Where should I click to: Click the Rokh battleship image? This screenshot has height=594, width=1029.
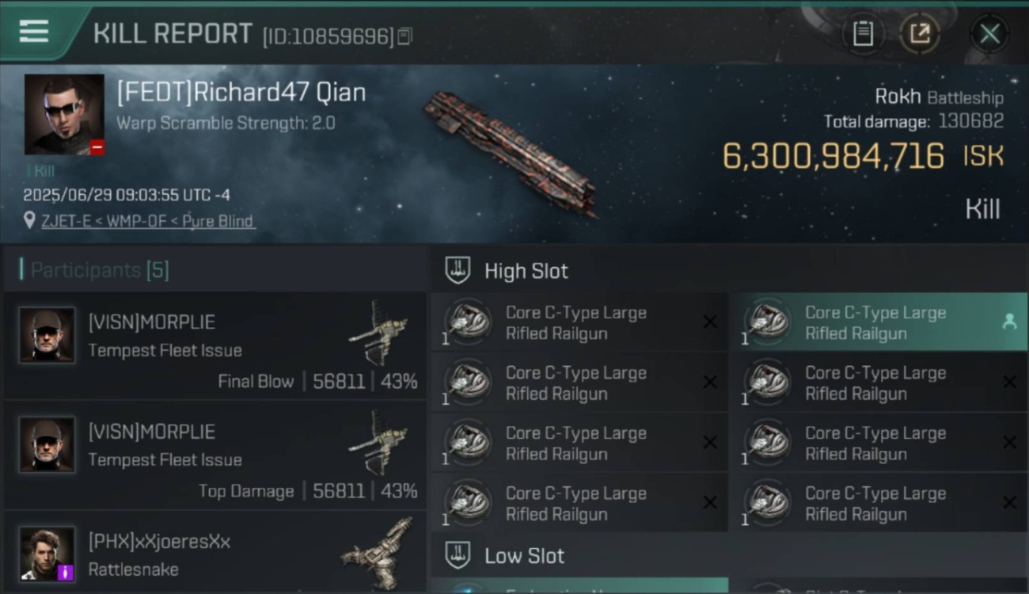pos(511,152)
